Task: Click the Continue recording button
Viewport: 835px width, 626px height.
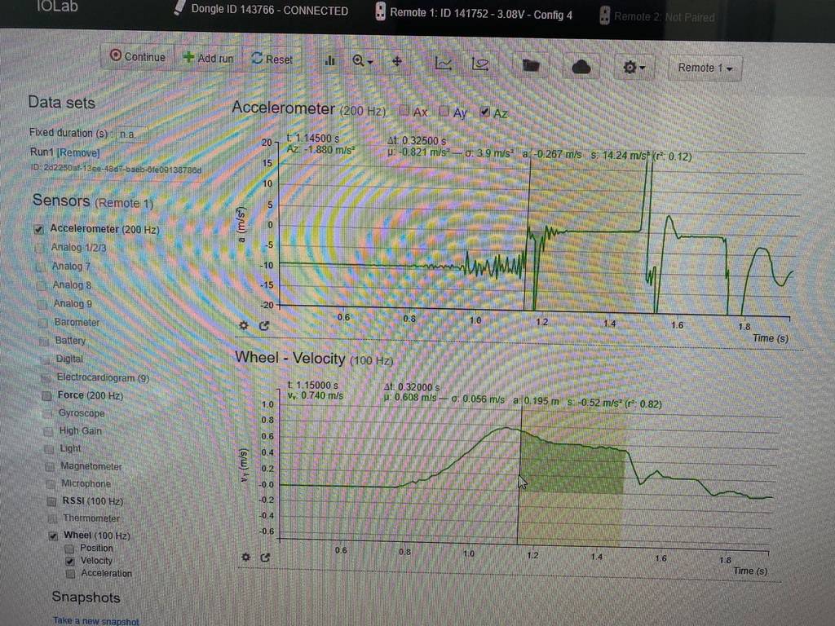Action: coord(137,56)
